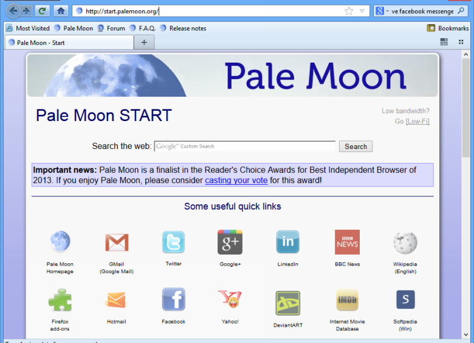Open the Twitter quick link icon
474x343 pixels.
pyautogui.click(x=173, y=242)
